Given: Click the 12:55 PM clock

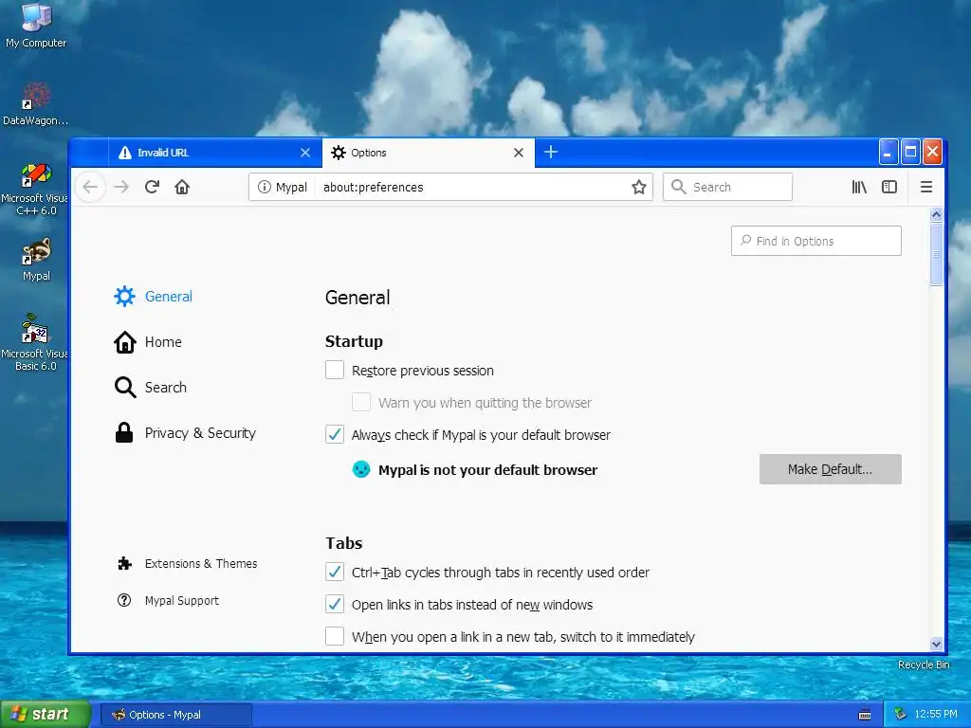Looking at the screenshot, I should [x=936, y=715].
